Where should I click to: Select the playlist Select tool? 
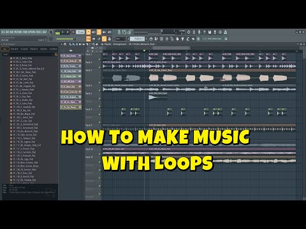click(91, 44)
